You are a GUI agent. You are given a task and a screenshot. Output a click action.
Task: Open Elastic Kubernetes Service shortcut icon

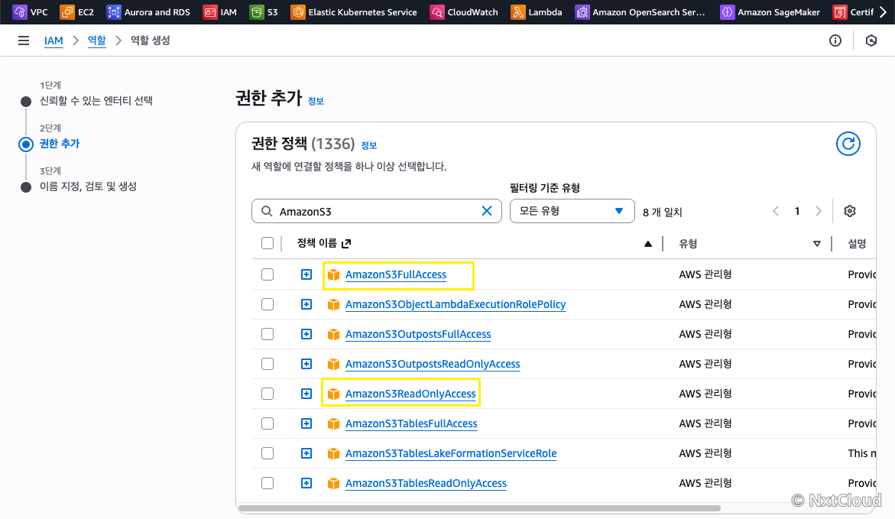pyautogui.click(x=298, y=12)
